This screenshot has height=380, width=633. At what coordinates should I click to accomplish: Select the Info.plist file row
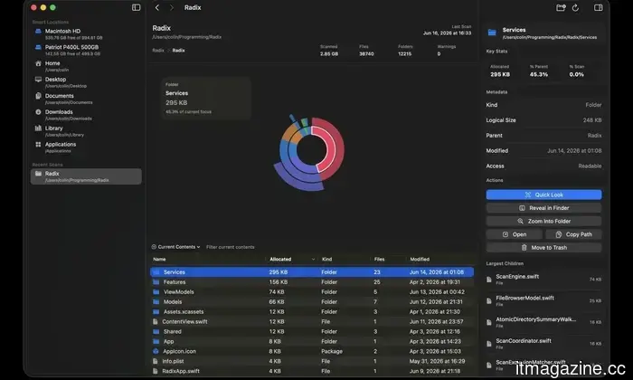pos(312,361)
